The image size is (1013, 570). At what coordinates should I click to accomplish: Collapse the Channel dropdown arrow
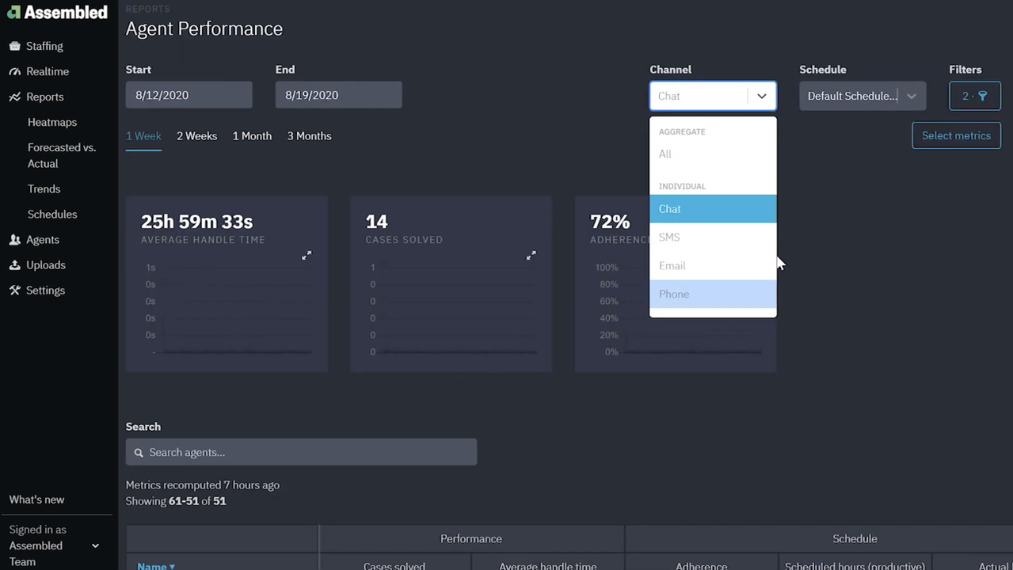click(x=762, y=96)
